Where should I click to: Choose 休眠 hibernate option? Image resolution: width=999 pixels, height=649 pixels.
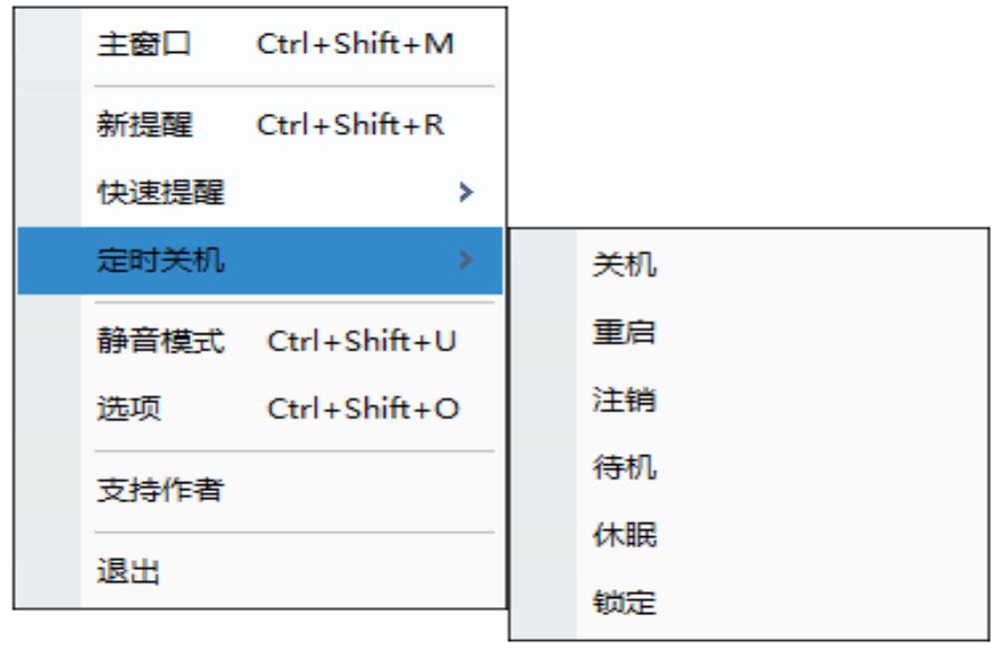coord(624,536)
